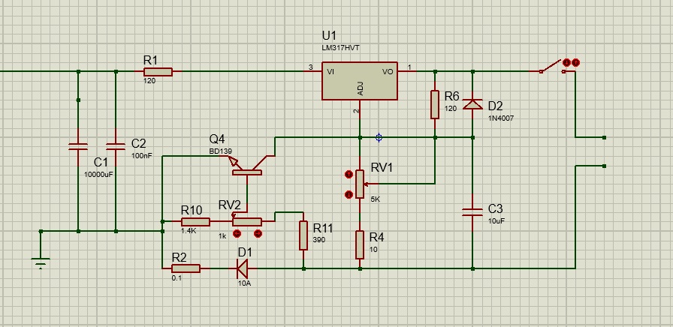Select the 1N4007 diode D2
The height and width of the screenshot is (327, 673).
pos(472,104)
